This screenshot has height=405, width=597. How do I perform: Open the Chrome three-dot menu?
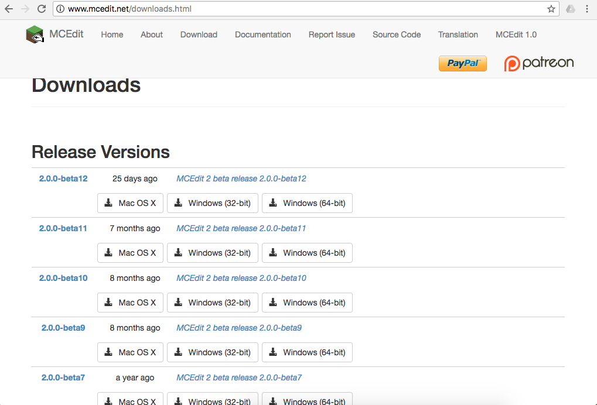point(586,9)
